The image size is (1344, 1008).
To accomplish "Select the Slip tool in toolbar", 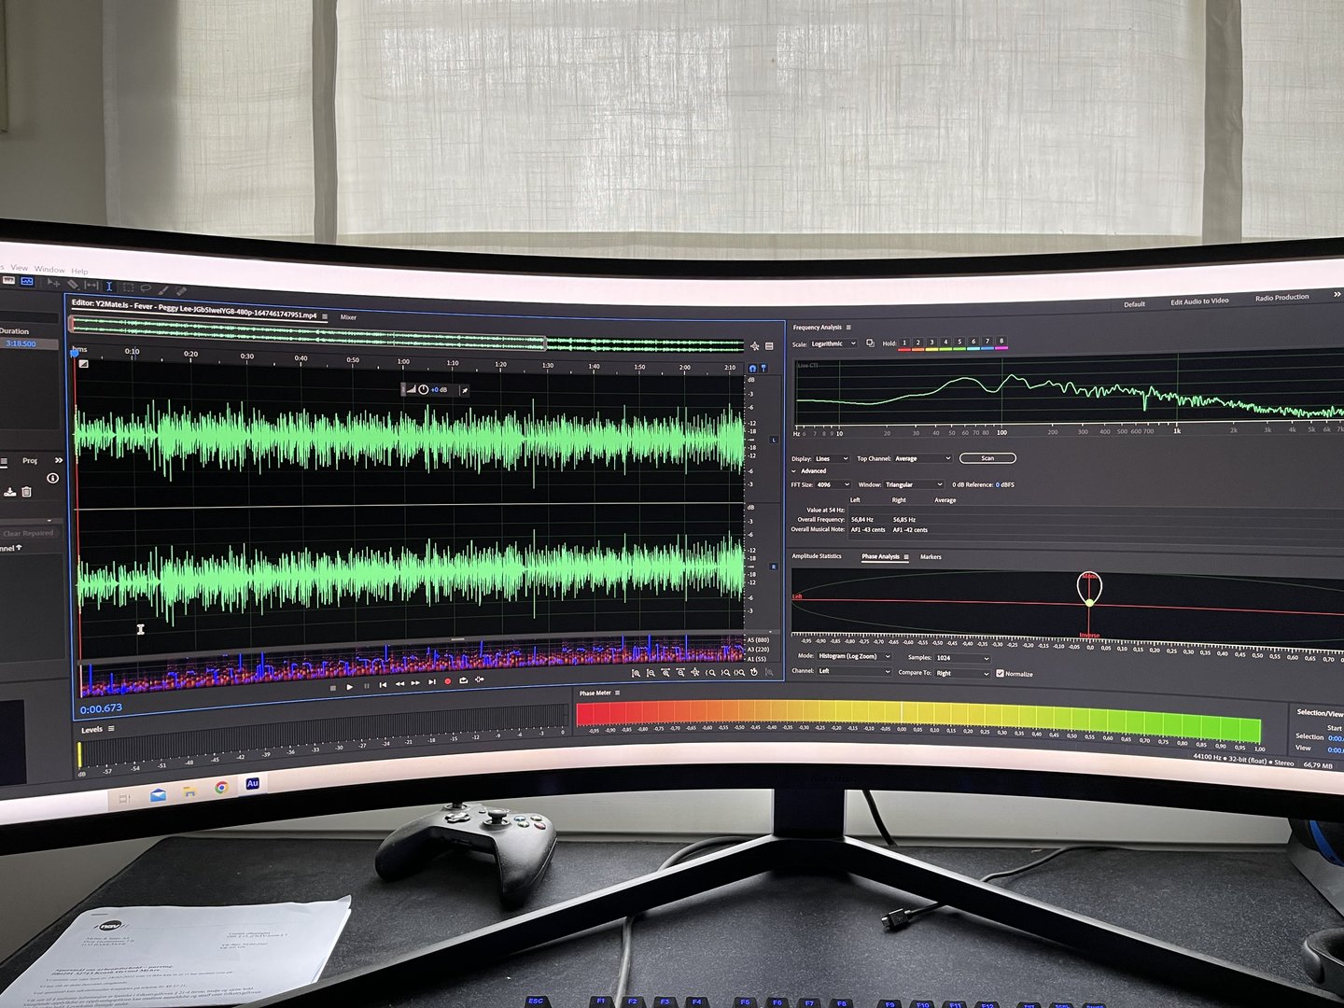I will pos(91,285).
